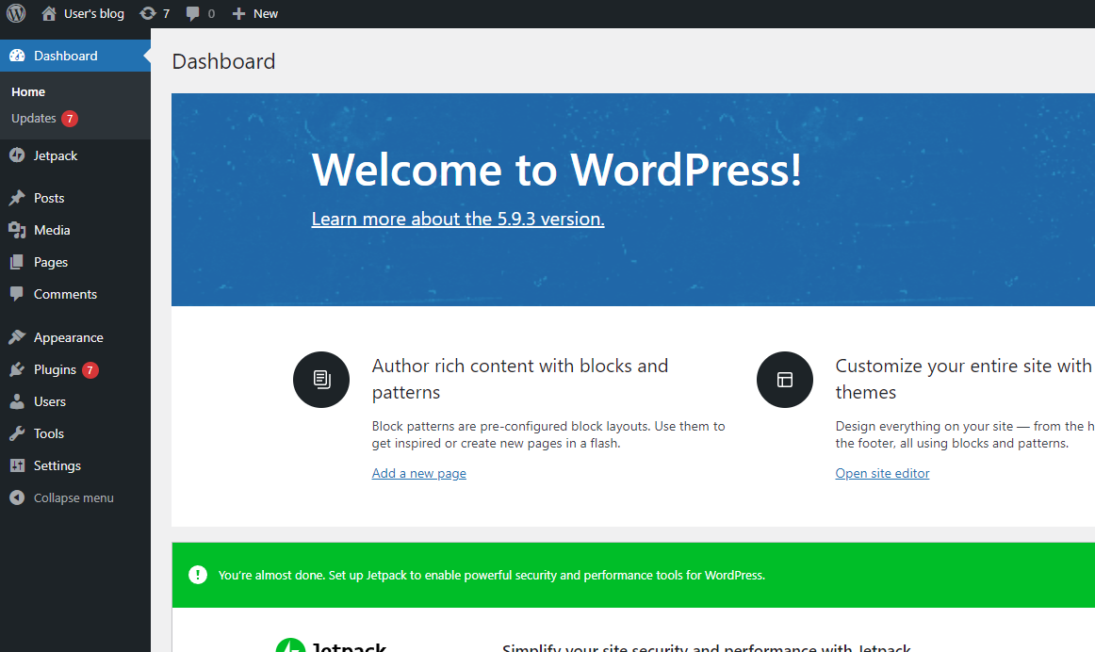Click the Posts pushpin icon
1095x652 pixels.
tap(18, 198)
